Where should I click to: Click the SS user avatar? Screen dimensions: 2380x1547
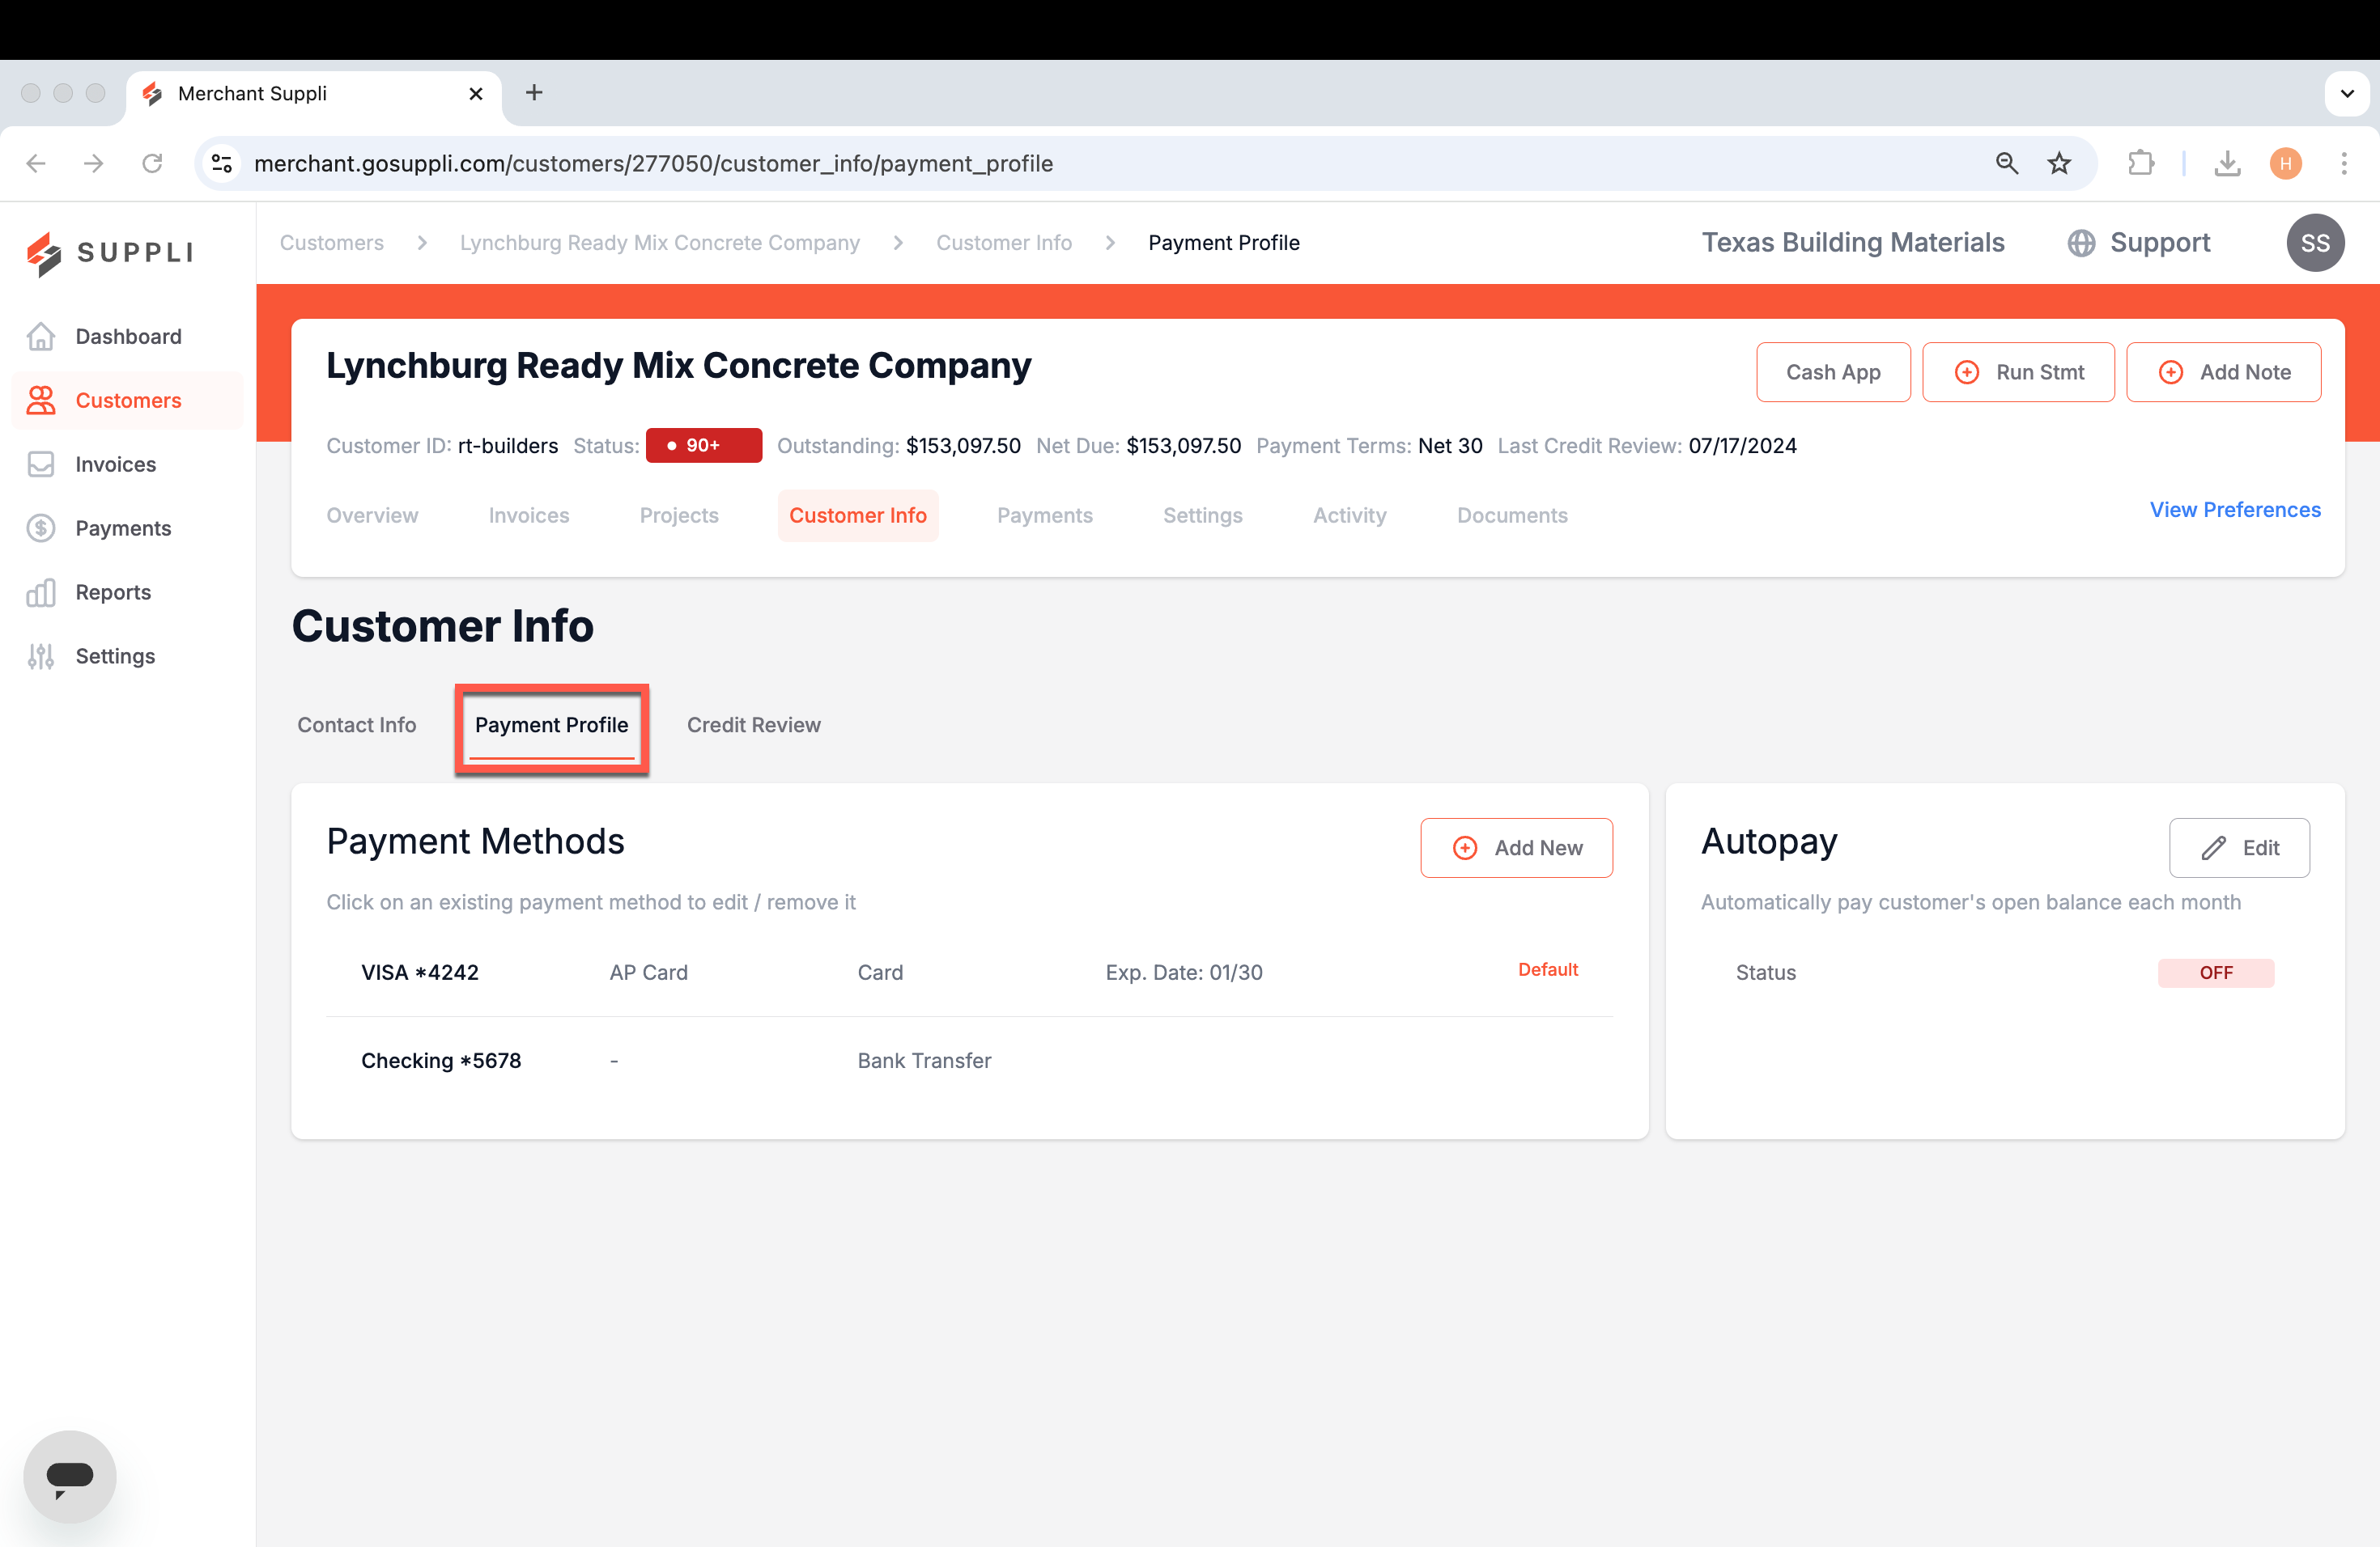2315,243
